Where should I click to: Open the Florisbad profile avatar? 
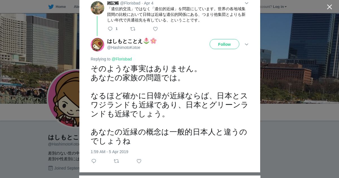97,8
